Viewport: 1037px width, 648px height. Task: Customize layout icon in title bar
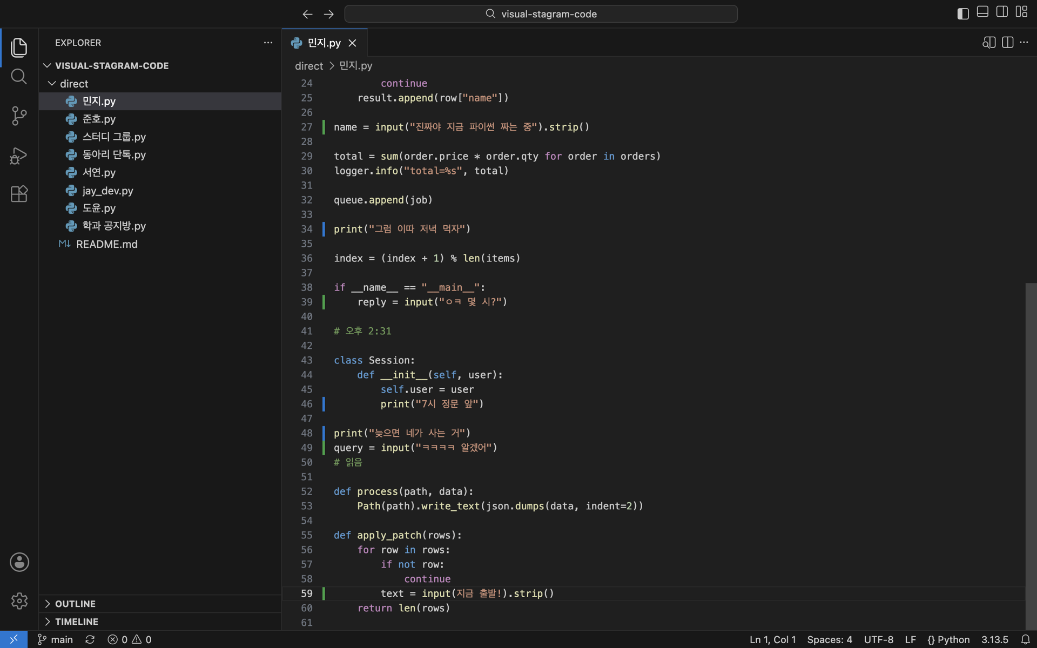tap(1021, 12)
